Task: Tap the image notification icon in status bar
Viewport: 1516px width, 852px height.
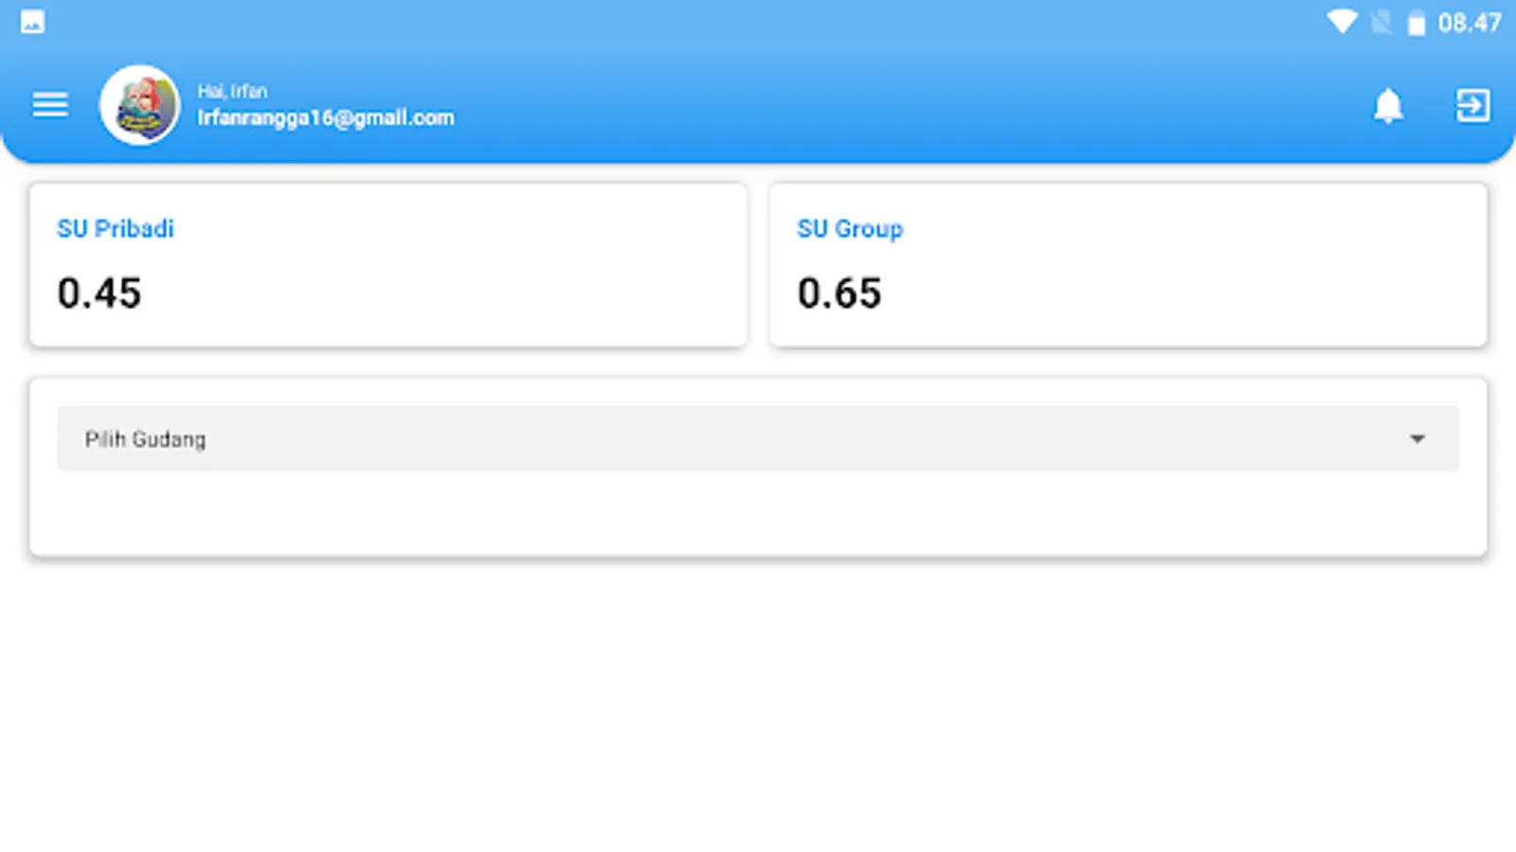Action: pyautogui.click(x=32, y=22)
